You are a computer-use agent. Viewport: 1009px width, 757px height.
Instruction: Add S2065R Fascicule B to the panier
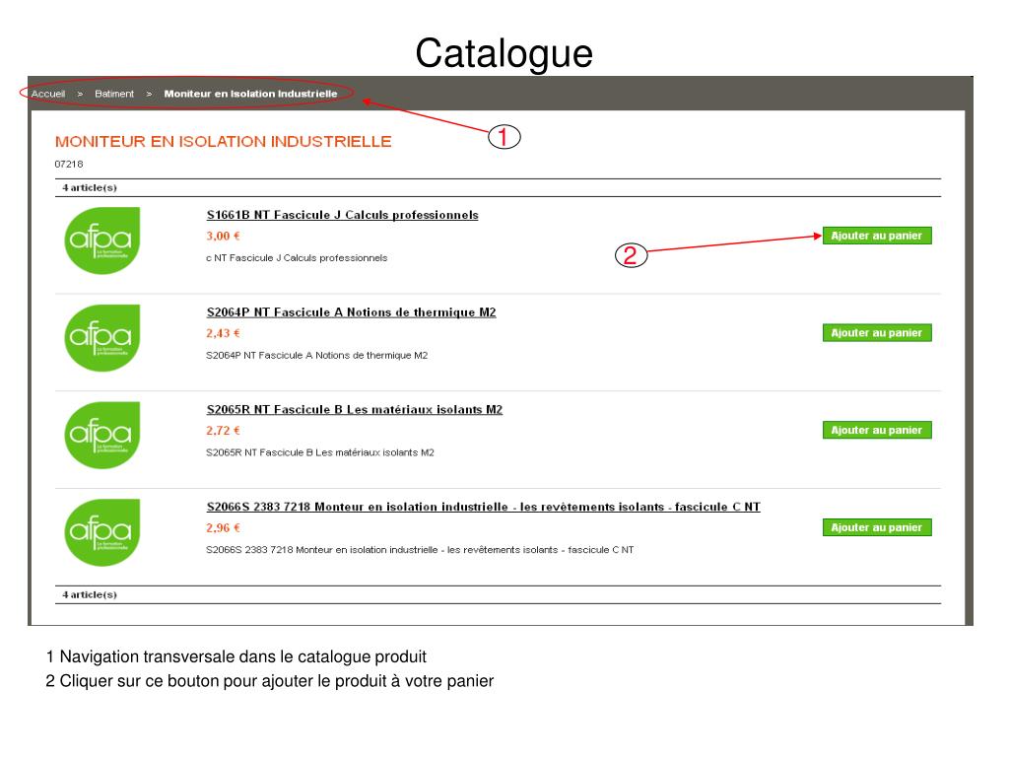[876, 430]
